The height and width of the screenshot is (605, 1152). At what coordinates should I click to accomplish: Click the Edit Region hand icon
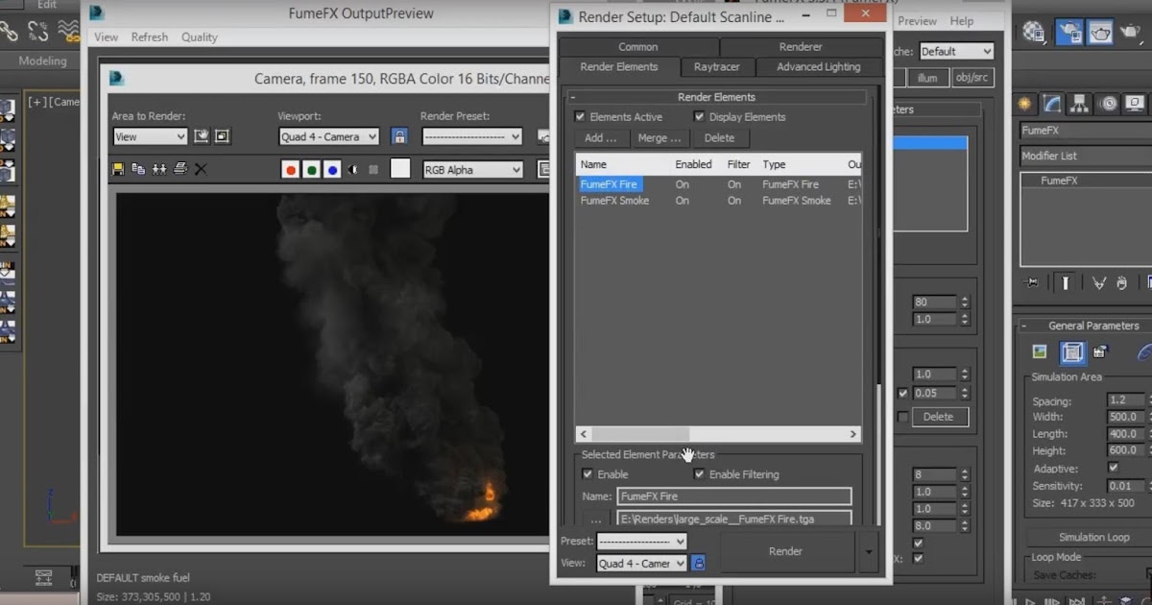coord(202,136)
